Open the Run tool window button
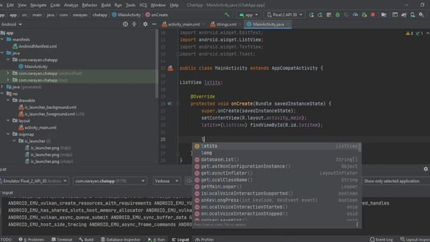This screenshot has height=242, width=430. (157, 239)
